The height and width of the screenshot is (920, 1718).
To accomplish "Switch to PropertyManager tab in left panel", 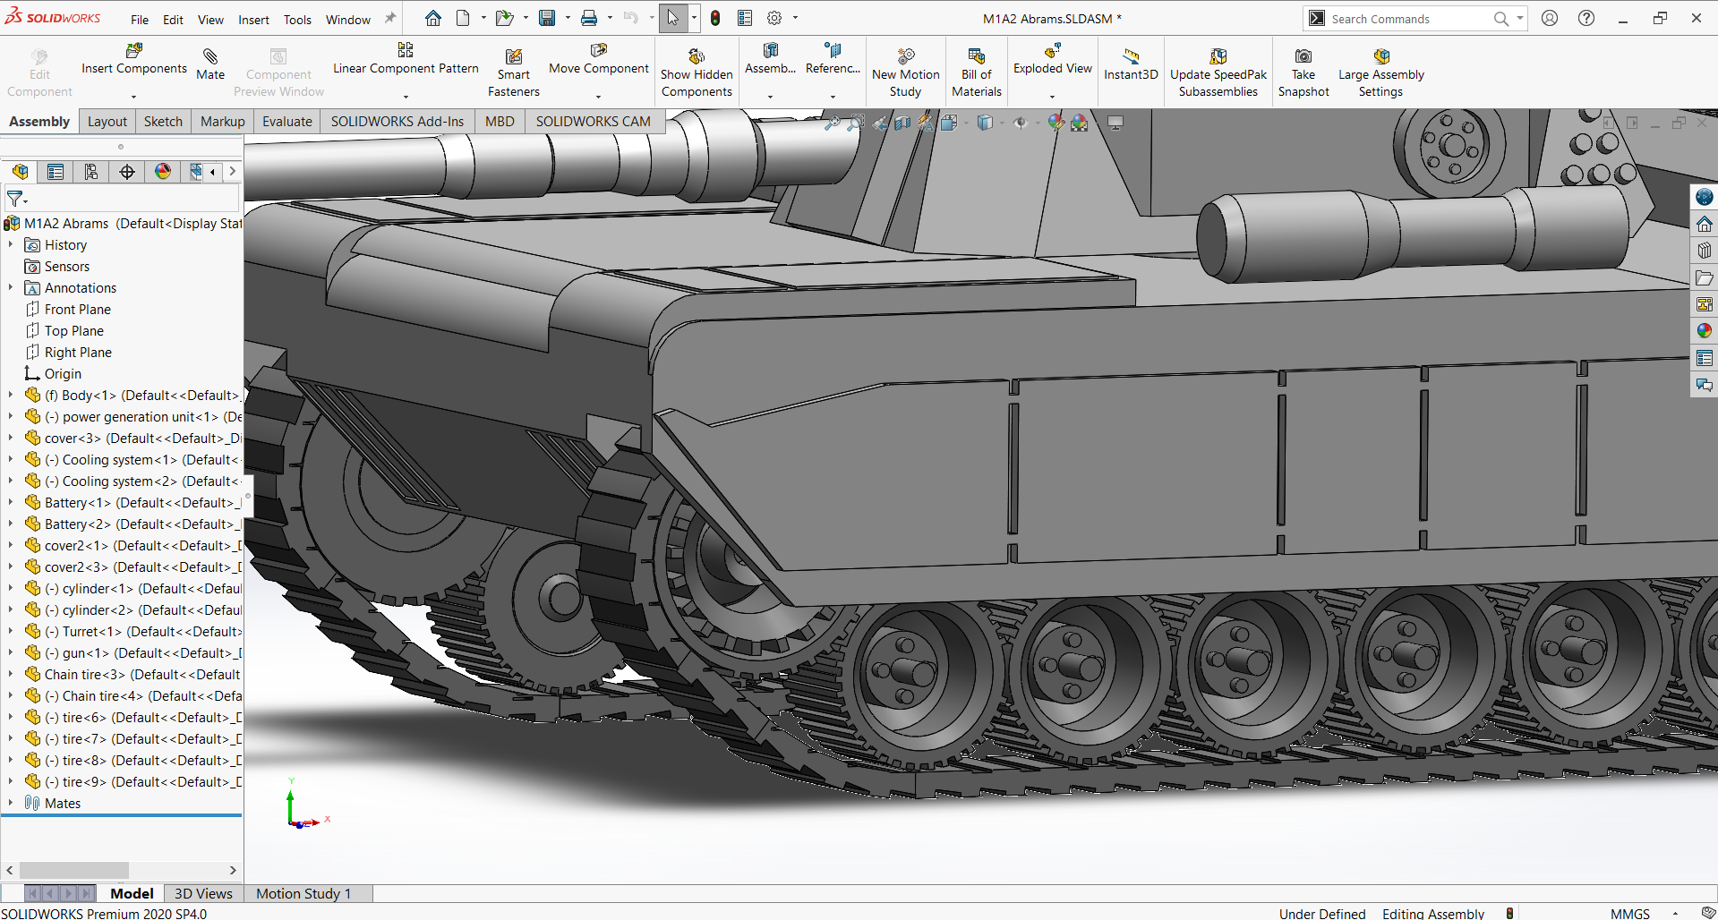I will click(x=56, y=172).
